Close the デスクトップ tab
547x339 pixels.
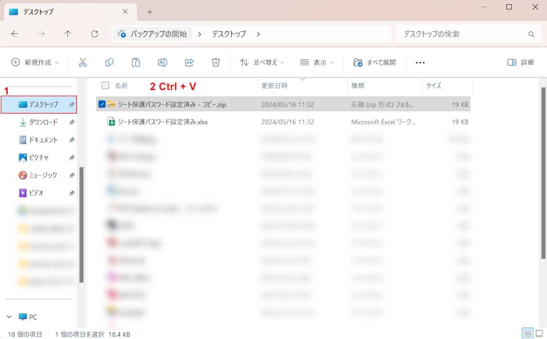(125, 12)
